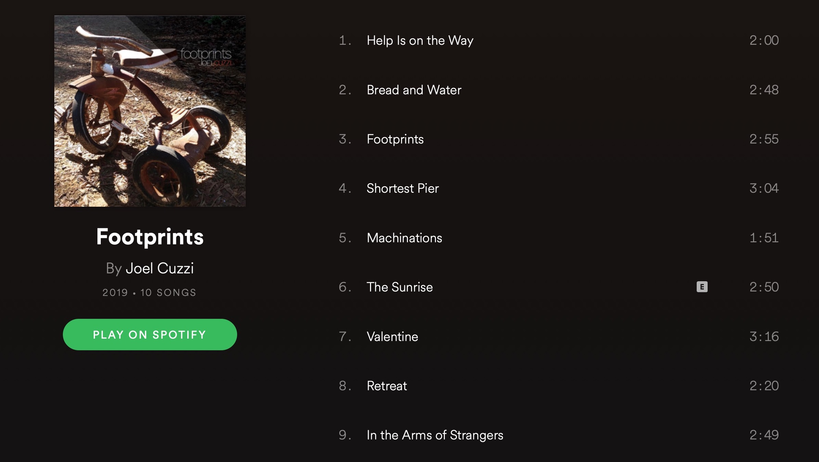Screen dimensions: 819x462
Task: Open the Footprints album cover art
Action: (150, 111)
